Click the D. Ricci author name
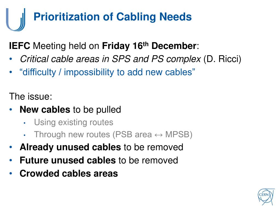The width and height of the screenshot is (280, 210). click(x=223, y=59)
